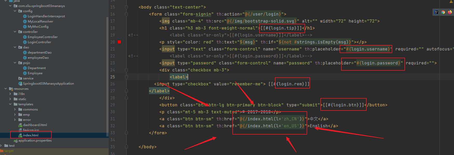The height and width of the screenshot is (155, 454).
Task: Expand the error folder
Action: [15, 120]
